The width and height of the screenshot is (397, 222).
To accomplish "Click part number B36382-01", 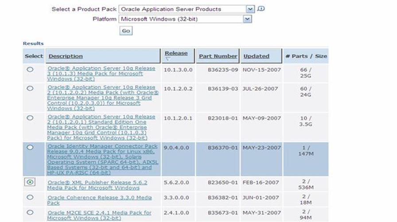I will (223, 198).
